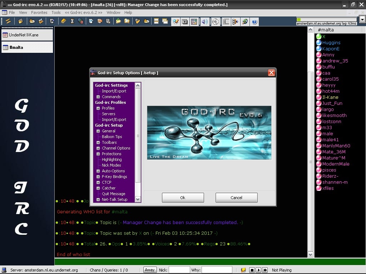
Task: Click into the Nick input field
Action: (x=179, y=270)
